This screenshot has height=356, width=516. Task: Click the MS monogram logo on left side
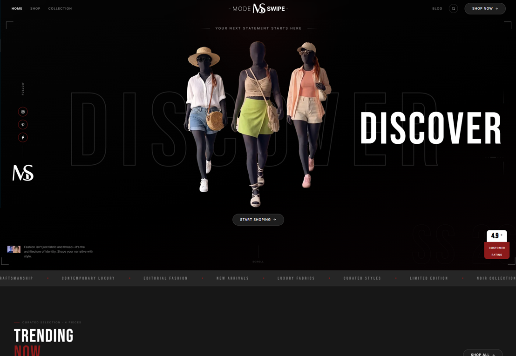tap(23, 173)
